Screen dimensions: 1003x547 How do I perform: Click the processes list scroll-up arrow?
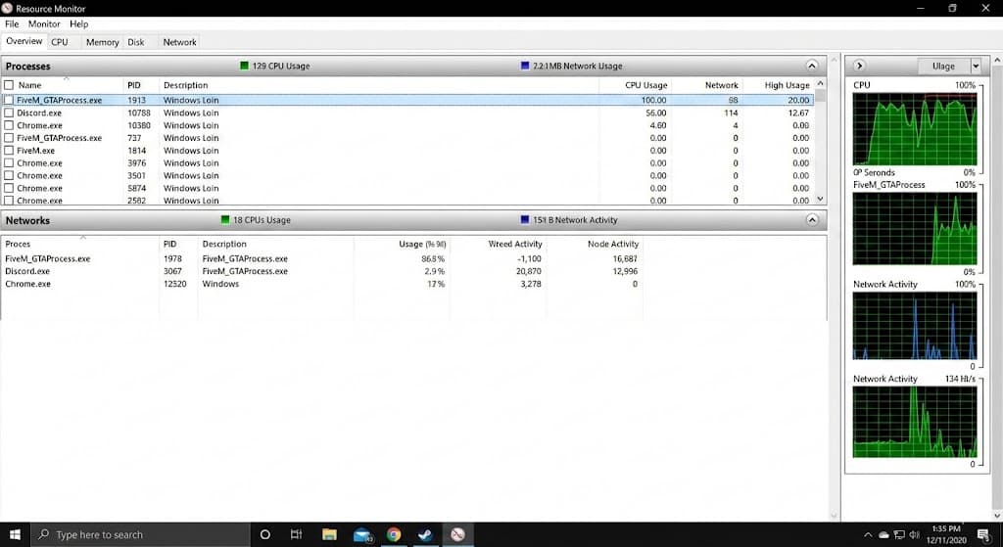tap(820, 84)
